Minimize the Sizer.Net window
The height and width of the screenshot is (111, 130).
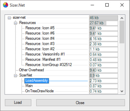(x=92, y=5)
